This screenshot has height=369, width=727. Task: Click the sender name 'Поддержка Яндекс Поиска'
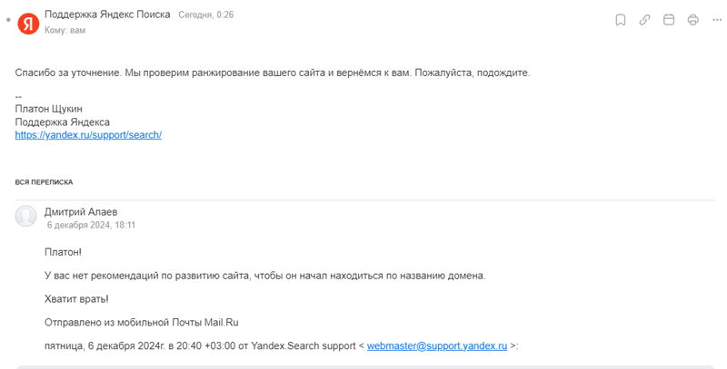107,15
